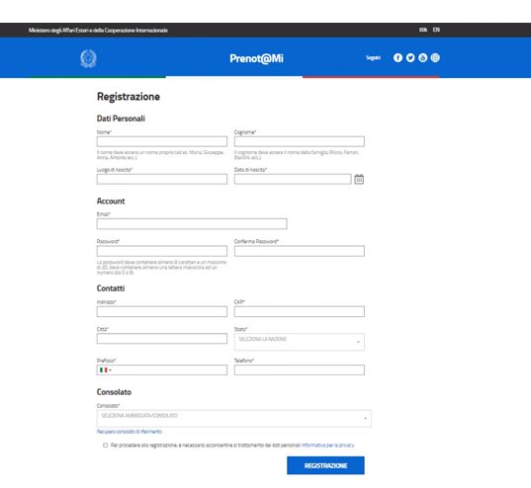Open Informativa per la privacy link
This screenshot has height=488, width=531.
328,445
